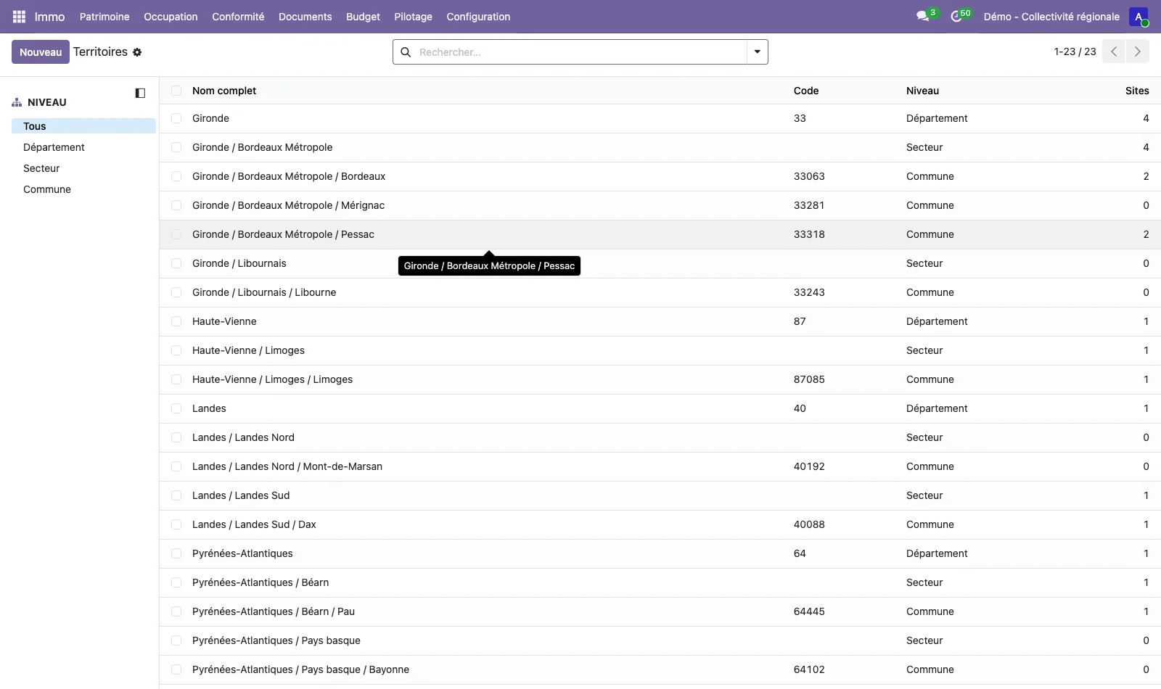This screenshot has height=689, width=1161.
Task: Click the search magnifier icon
Action: click(x=406, y=52)
